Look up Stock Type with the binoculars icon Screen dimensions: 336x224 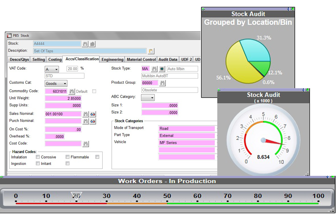pyautogui.click(x=154, y=69)
